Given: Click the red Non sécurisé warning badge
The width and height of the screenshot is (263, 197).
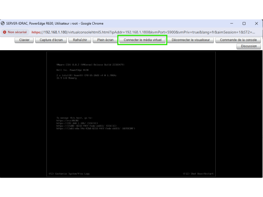Looking at the screenshot, I should click(15, 32).
